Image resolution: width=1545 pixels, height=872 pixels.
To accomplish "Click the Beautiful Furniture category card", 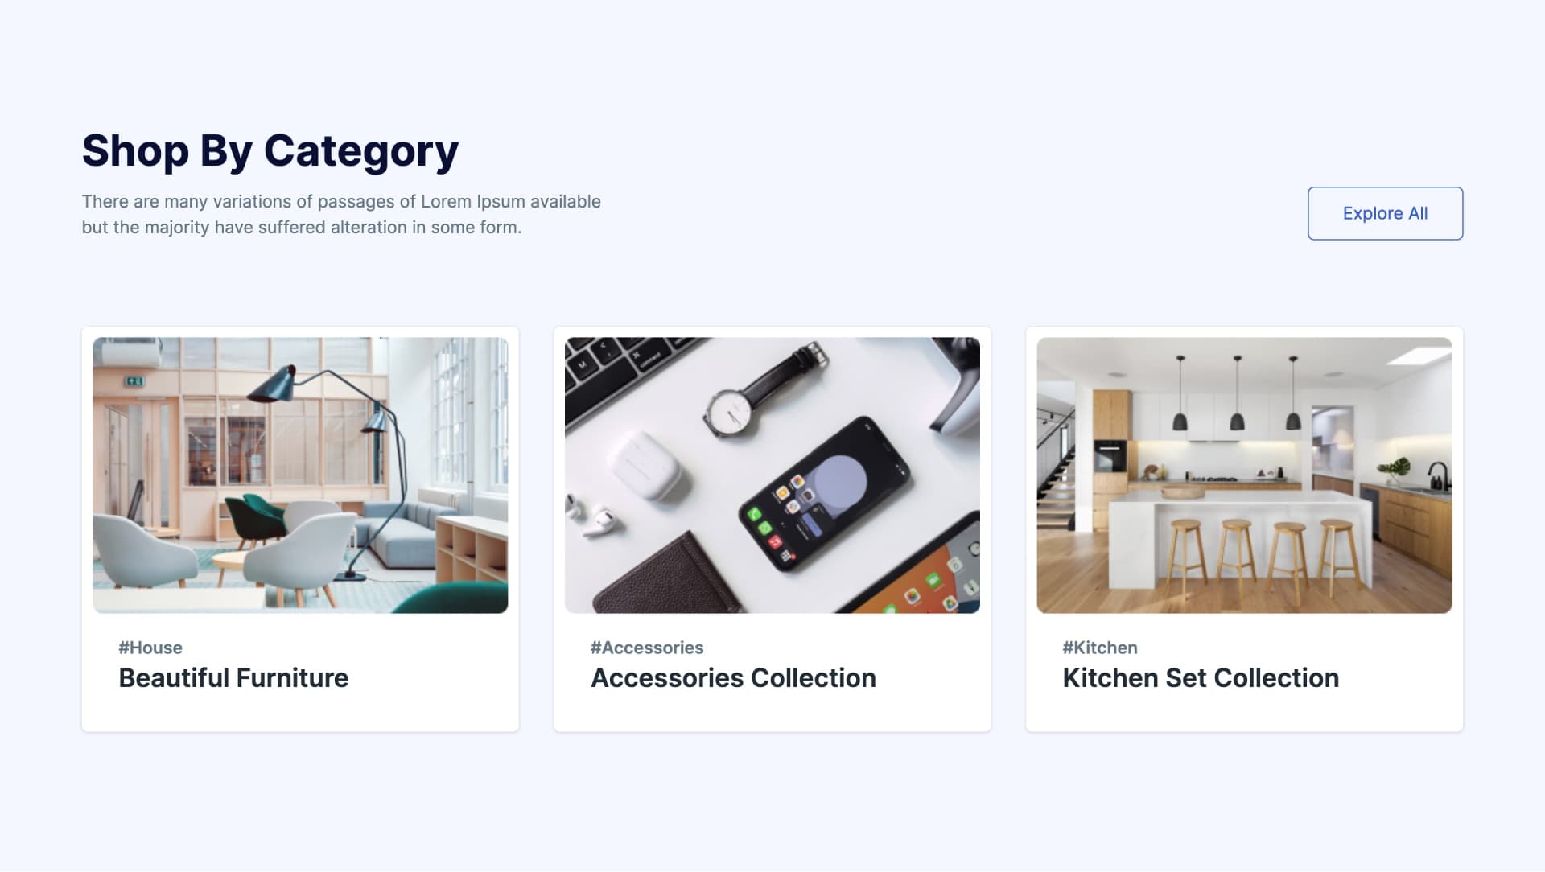I will [x=300, y=529].
